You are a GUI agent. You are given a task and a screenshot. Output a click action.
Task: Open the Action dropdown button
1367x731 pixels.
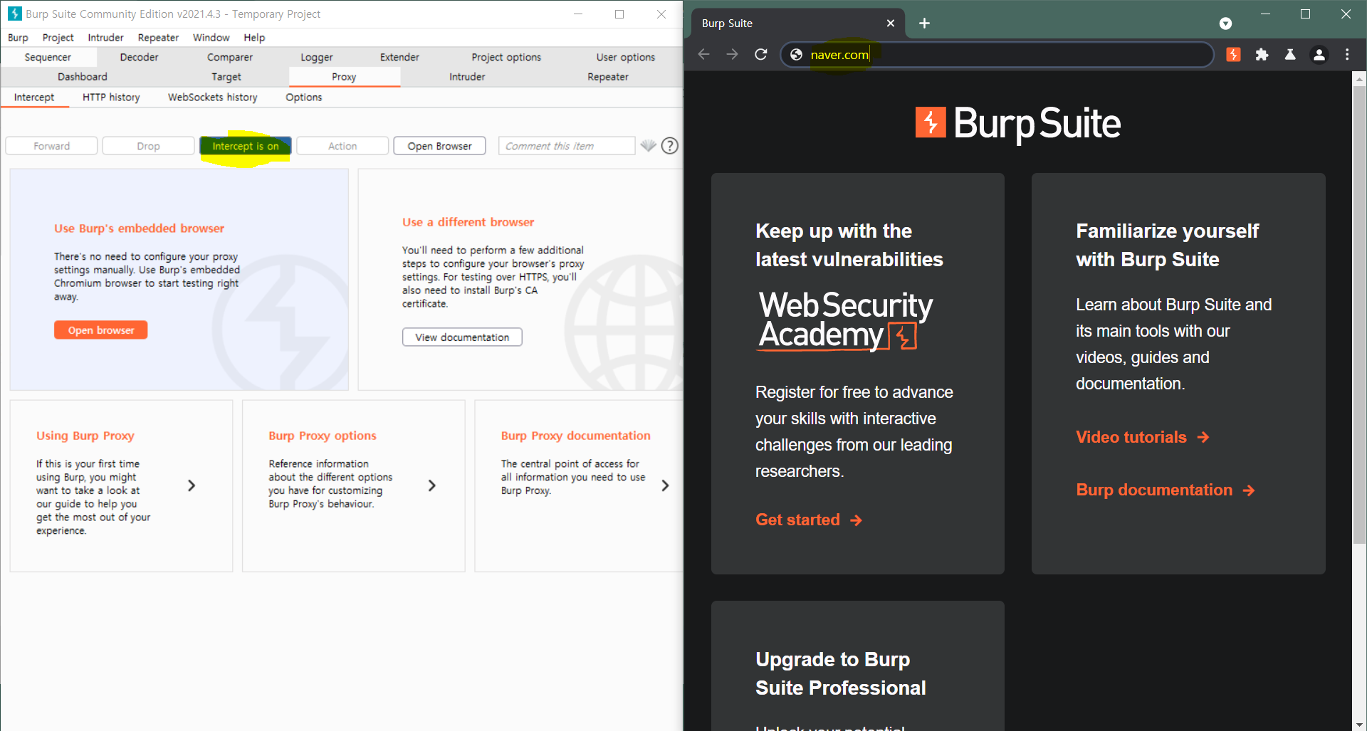[342, 146]
